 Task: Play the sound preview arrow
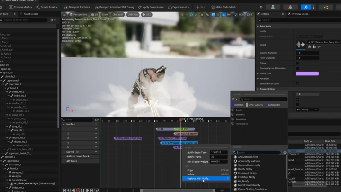(x=319, y=47)
